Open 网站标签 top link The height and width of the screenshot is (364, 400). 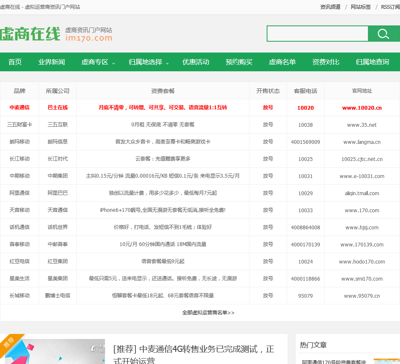(361, 7)
